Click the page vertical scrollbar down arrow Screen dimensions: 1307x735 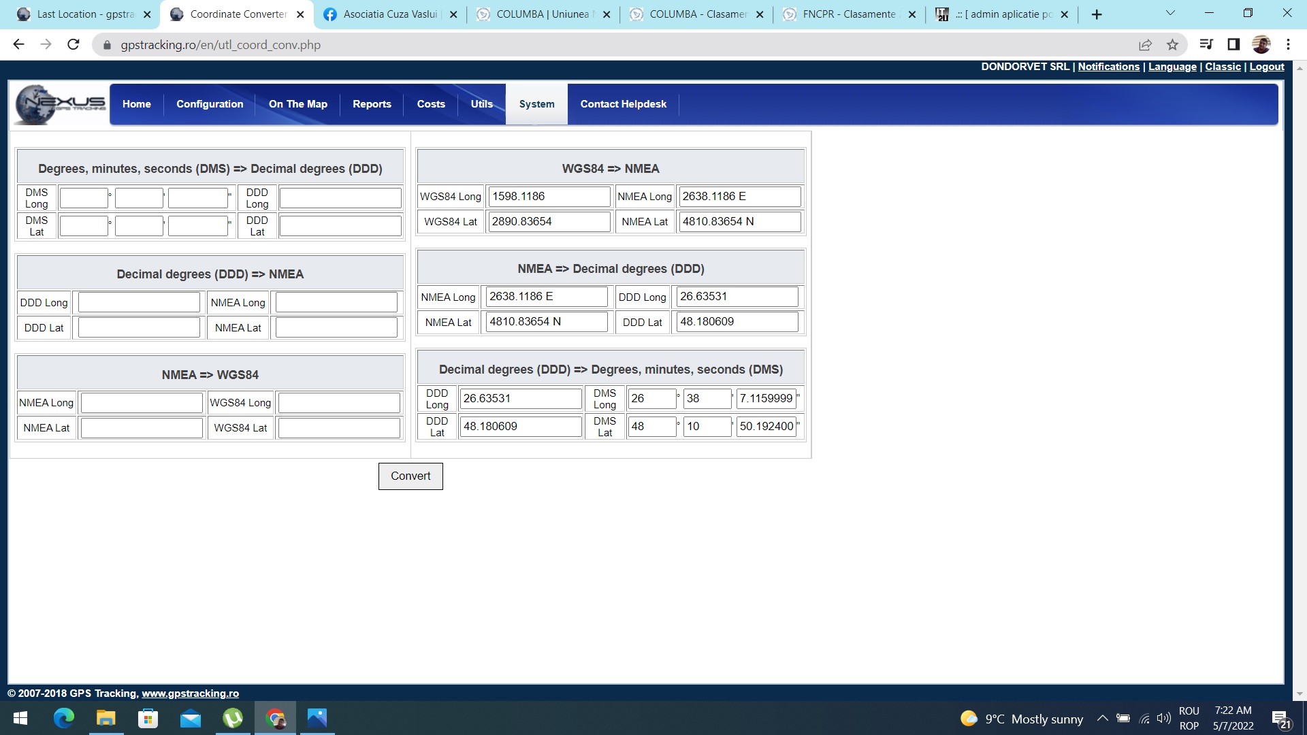coord(1300,693)
